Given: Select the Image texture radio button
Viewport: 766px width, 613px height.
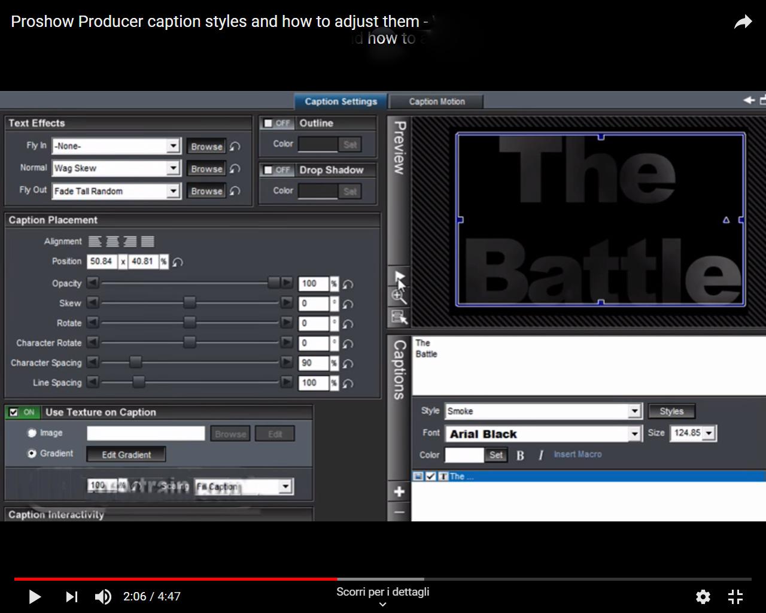Looking at the screenshot, I should coord(32,433).
